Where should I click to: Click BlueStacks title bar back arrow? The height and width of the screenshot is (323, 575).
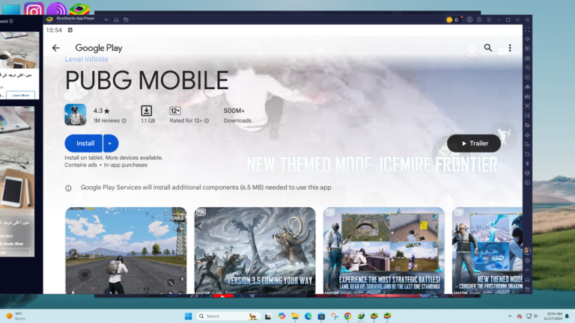107,19
